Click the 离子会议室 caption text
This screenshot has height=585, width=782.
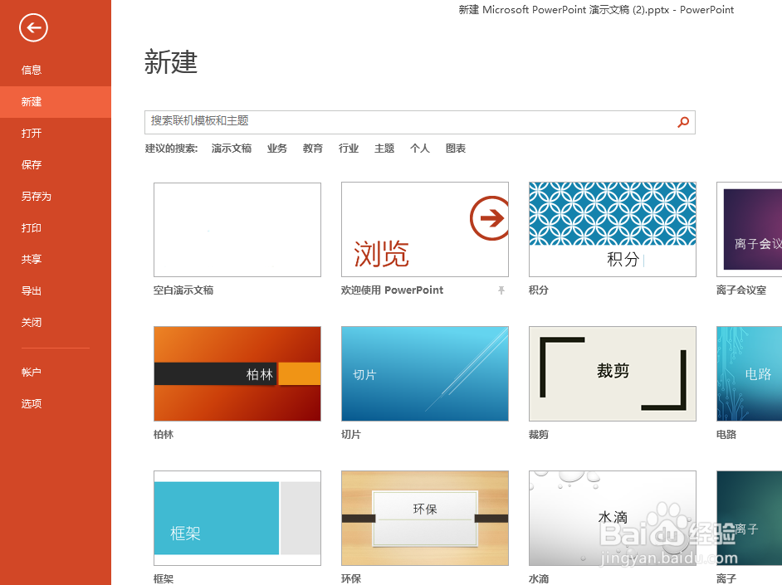pos(741,290)
